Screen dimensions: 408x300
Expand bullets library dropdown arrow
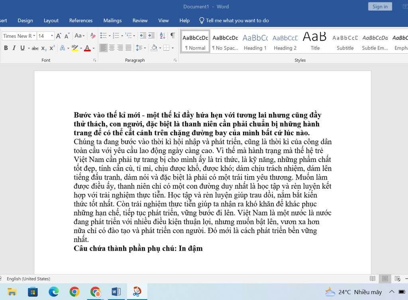coord(110,36)
